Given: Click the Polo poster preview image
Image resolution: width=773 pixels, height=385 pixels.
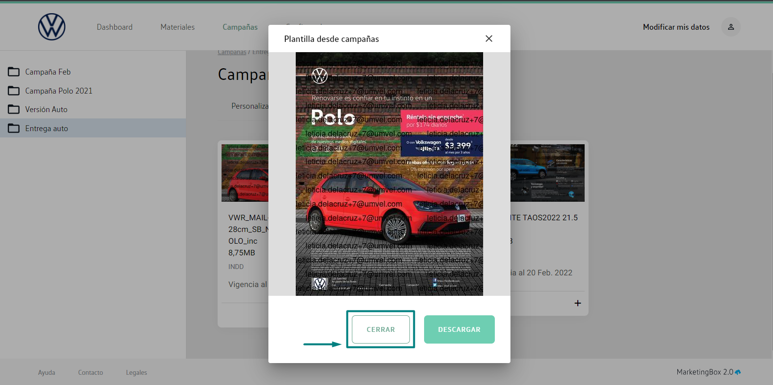Looking at the screenshot, I should click(389, 174).
